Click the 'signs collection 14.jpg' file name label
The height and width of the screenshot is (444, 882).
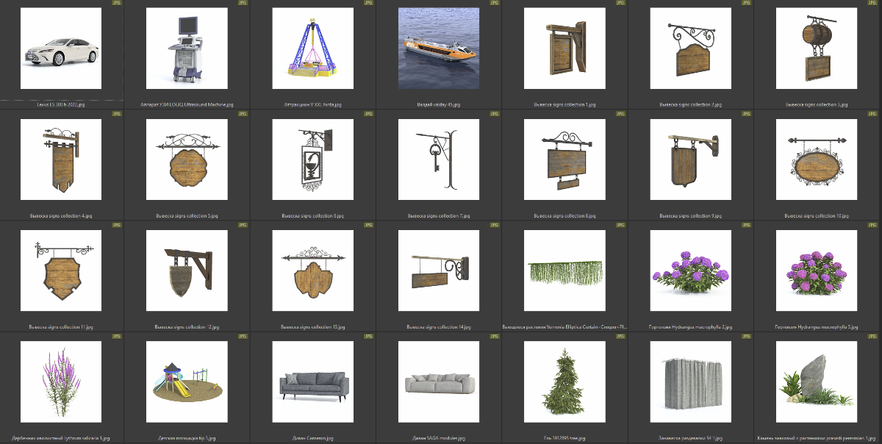click(439, 327)
